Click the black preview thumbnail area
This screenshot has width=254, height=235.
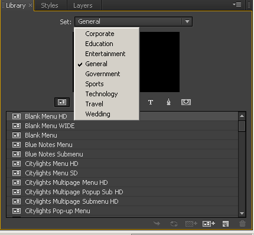(159, 62)
